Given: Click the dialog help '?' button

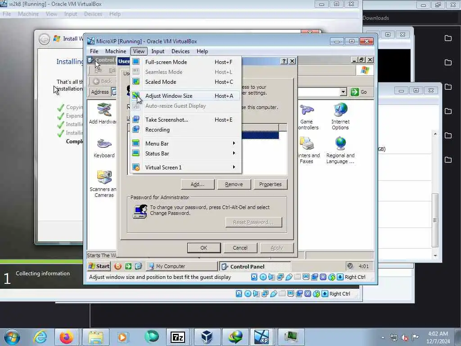Looking at the screenshot, I should (x=284, y=61).
